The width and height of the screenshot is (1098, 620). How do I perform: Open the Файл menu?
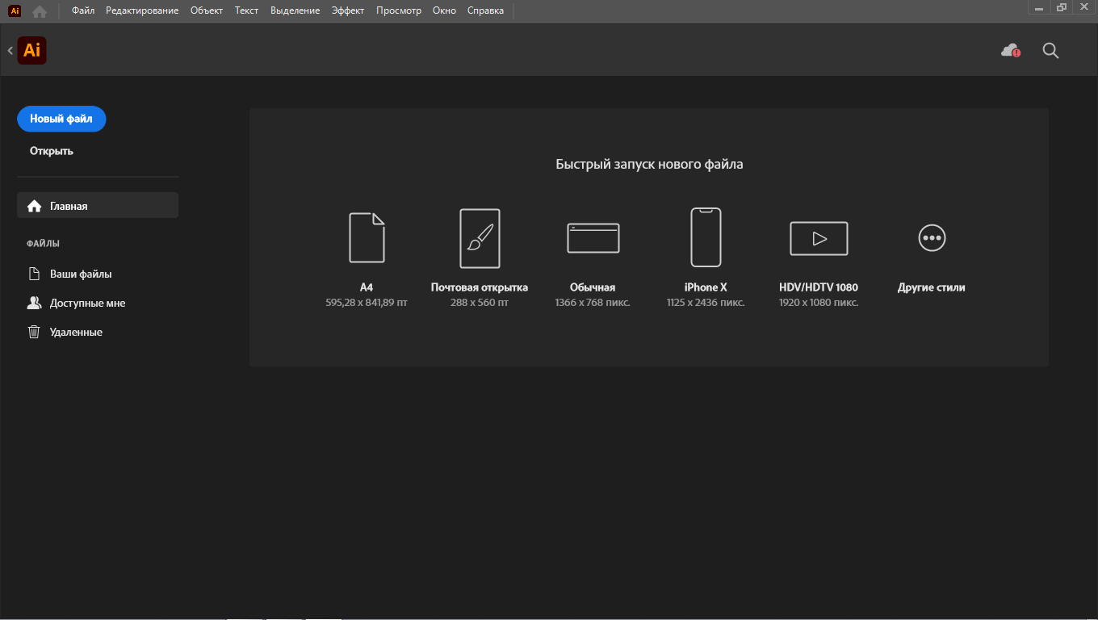point(83,10)
